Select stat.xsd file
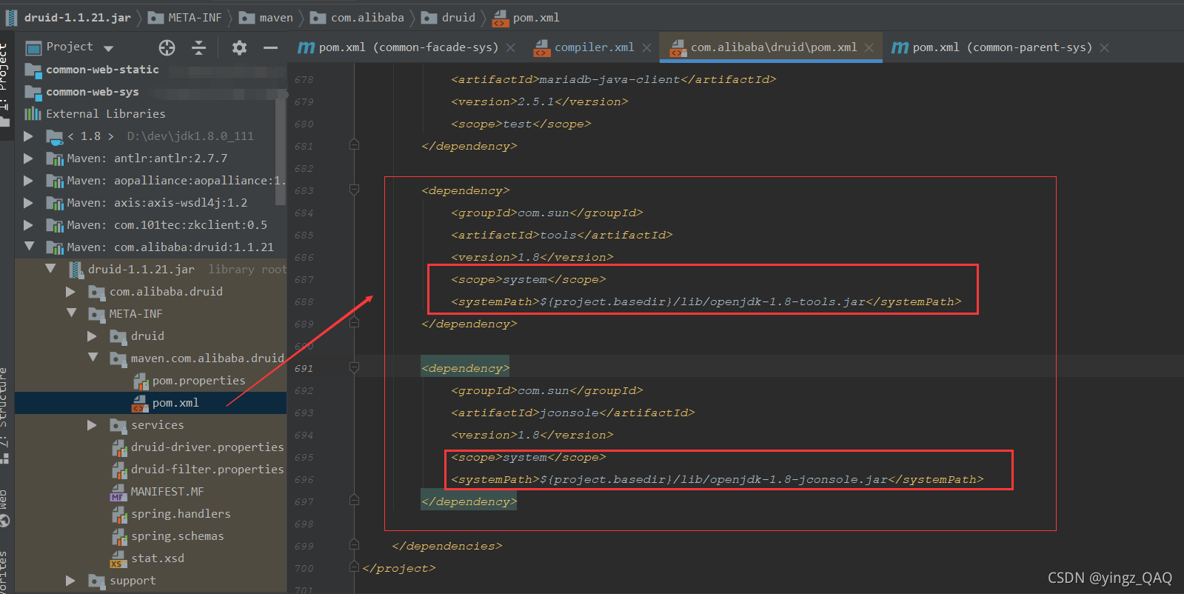This screenshot has width=1184, height=594. [158, 558]
